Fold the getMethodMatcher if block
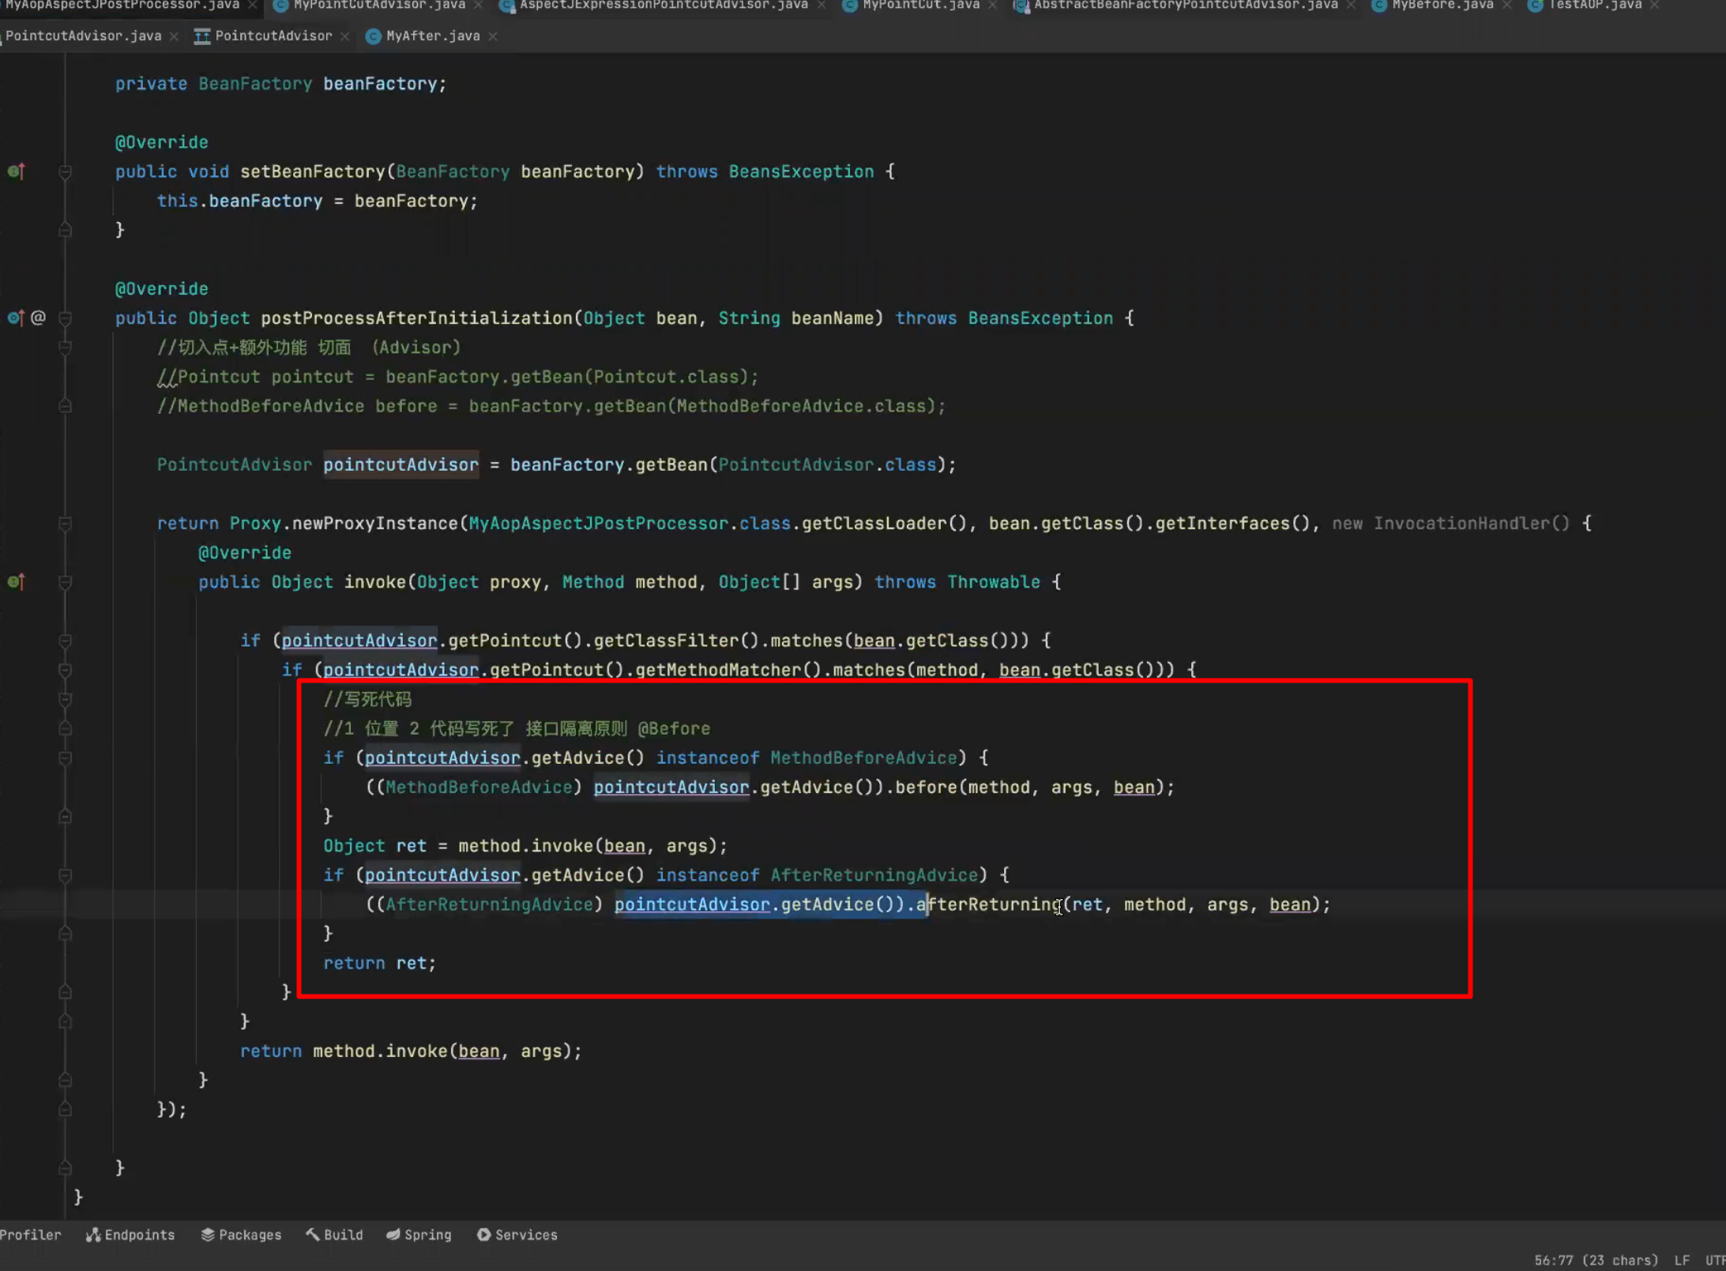Viewport: 1726px width, 1271px height. point(66,670)
